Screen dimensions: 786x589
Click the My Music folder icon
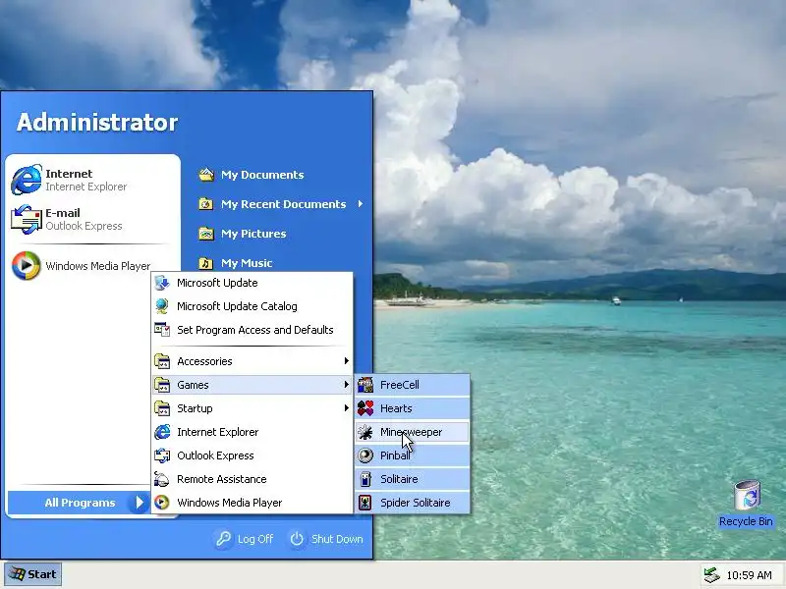(206, 263)
